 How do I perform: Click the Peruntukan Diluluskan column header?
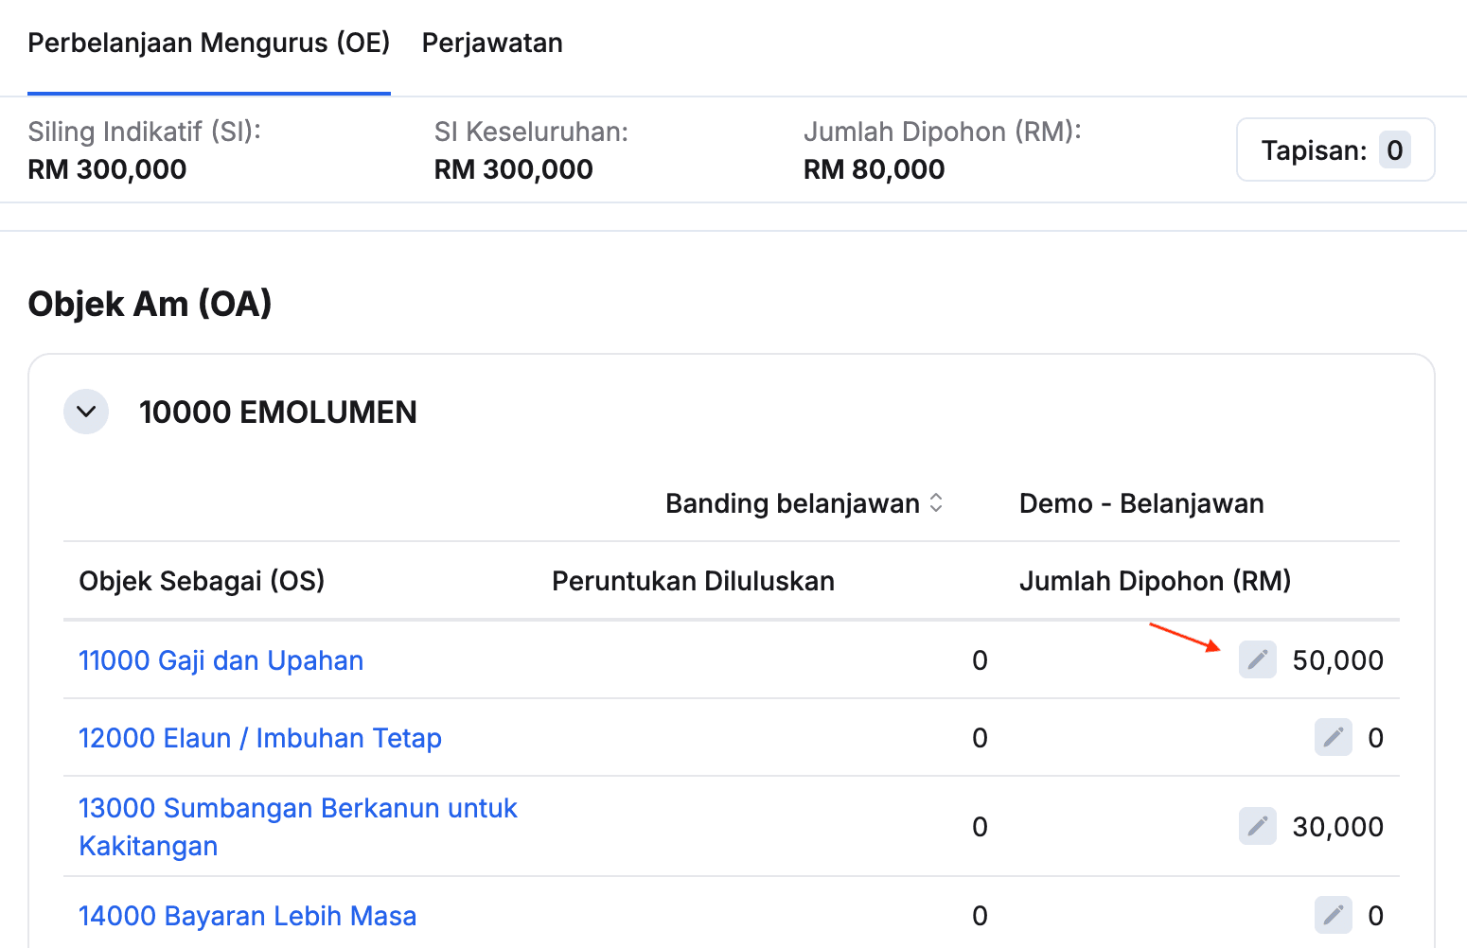(x=693, y=581)
